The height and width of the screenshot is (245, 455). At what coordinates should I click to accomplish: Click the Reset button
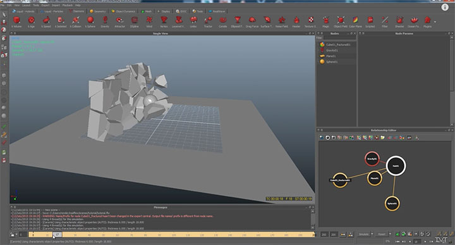(x=382, y=234)
